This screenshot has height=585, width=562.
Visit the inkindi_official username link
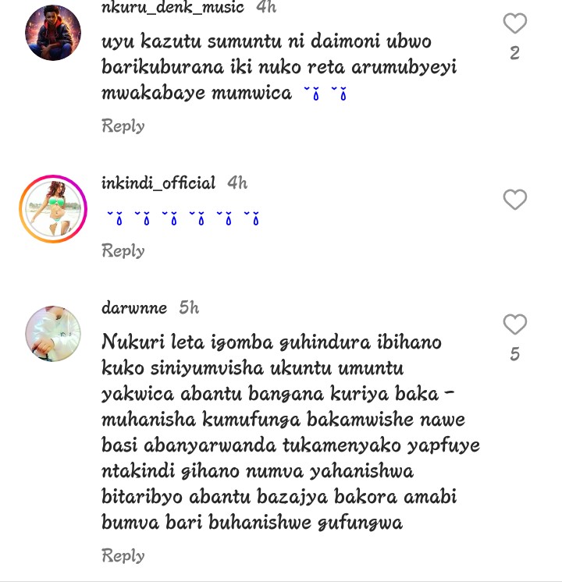click(x=158, y=183)
